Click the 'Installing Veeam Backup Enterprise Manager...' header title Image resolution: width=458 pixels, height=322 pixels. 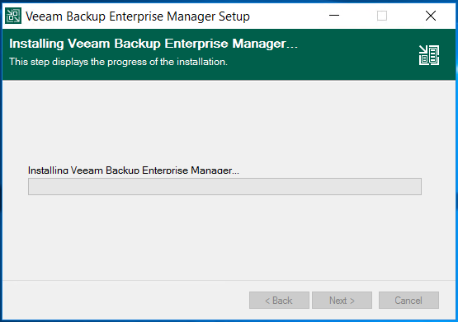point(153,44)
